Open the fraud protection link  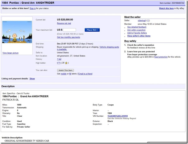click(x=161, y=57)
